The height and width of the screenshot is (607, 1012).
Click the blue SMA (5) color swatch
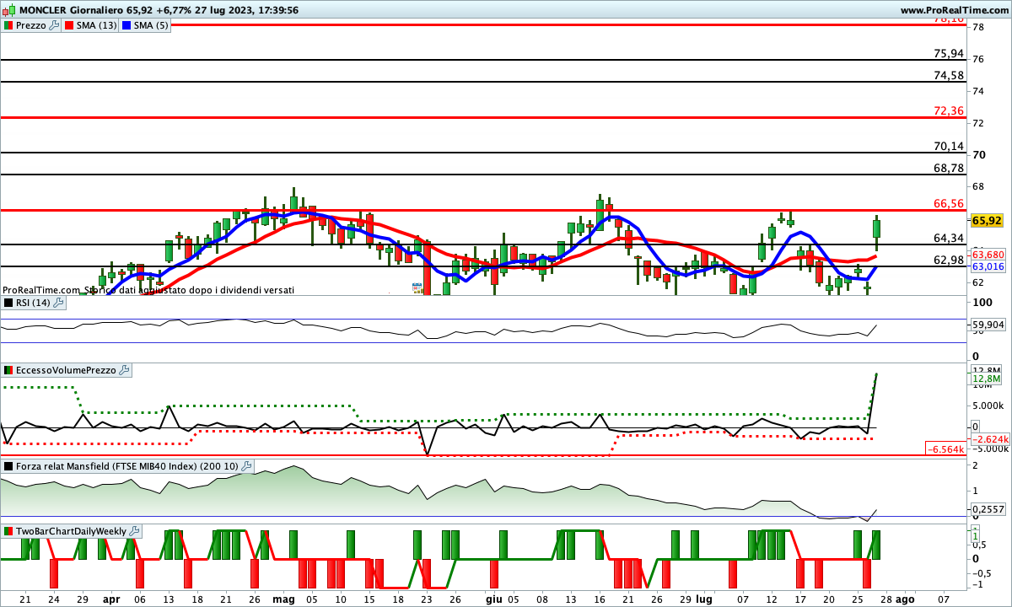click(127, 25)
